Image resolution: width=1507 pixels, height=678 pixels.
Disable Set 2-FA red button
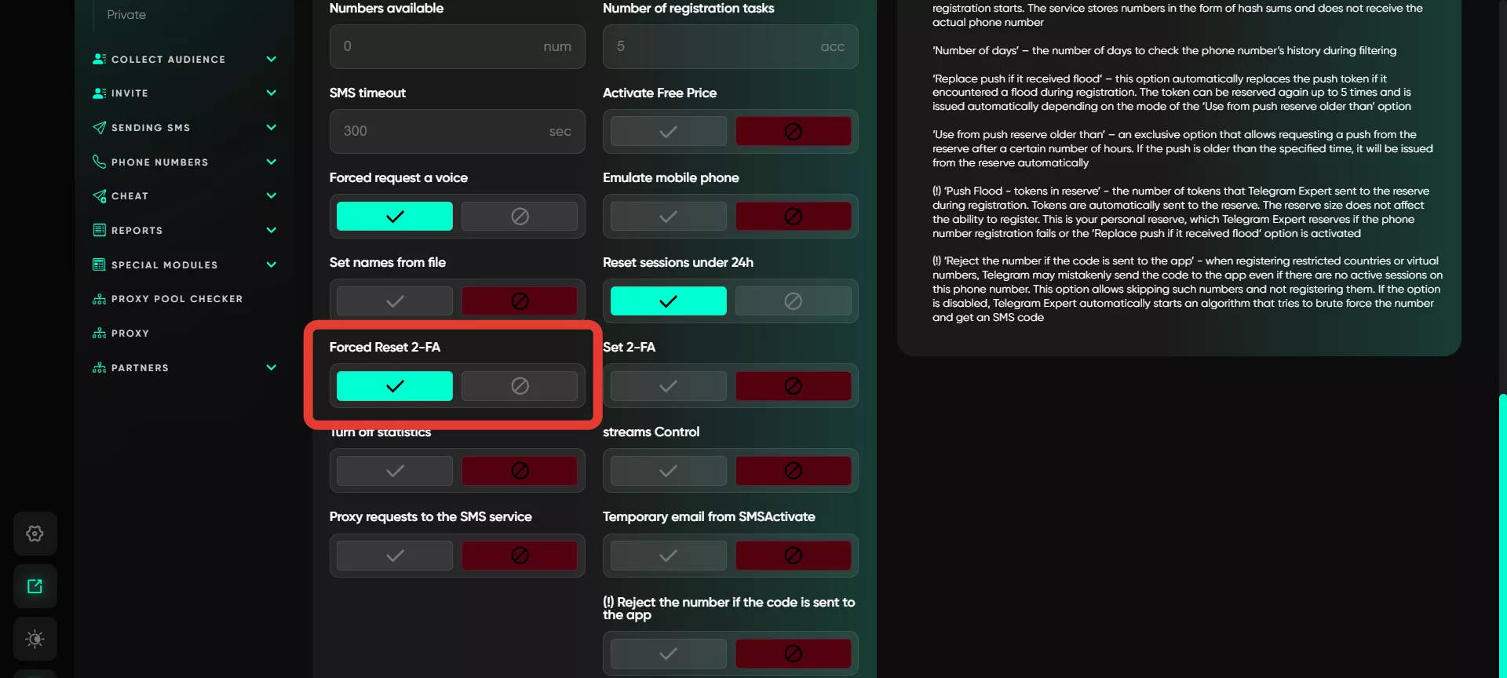pyautogui.click(x=793, y=385)
